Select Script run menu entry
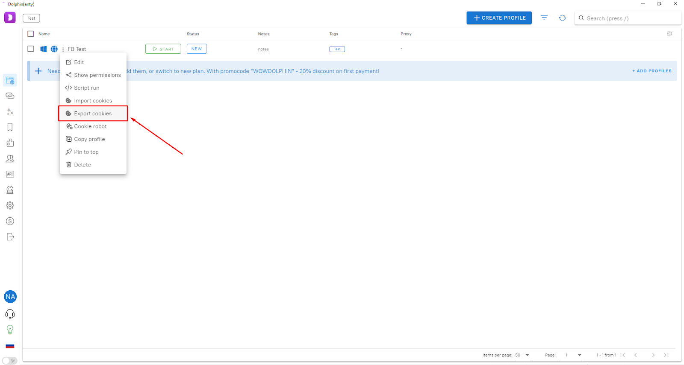This screenshot has width=684, height=365. click(x=93, y=88)
